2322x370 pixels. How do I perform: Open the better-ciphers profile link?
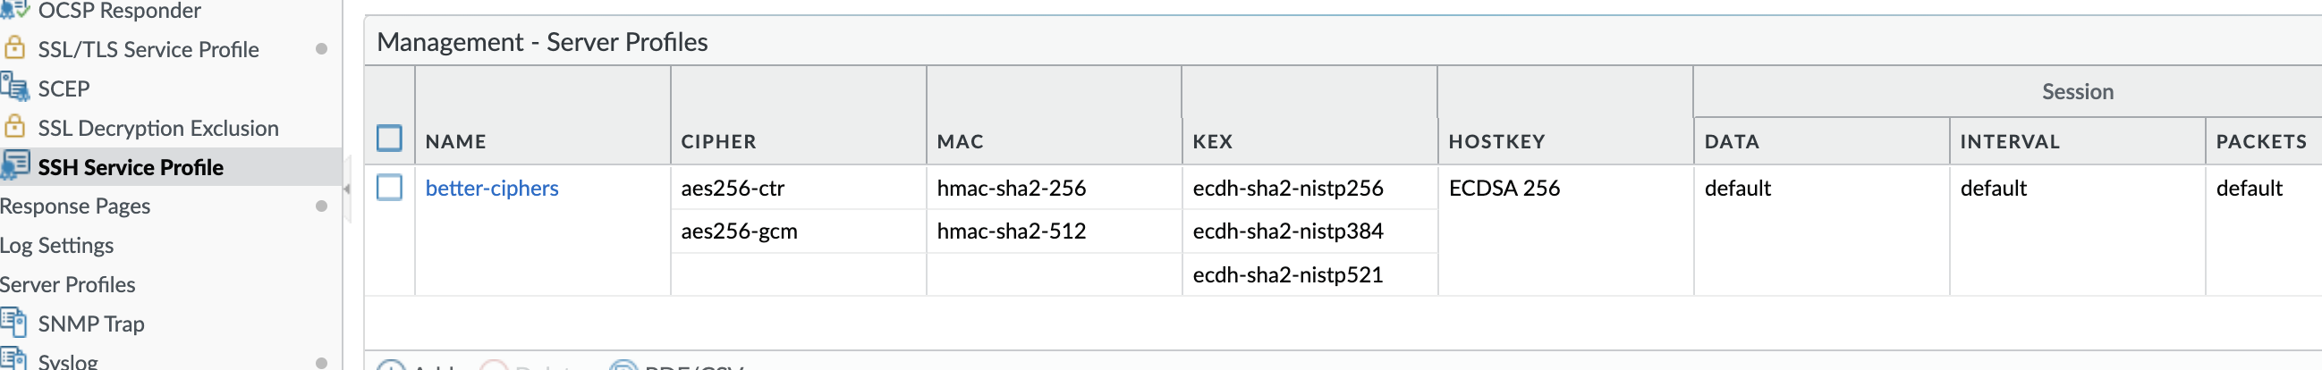pos(491,189)
